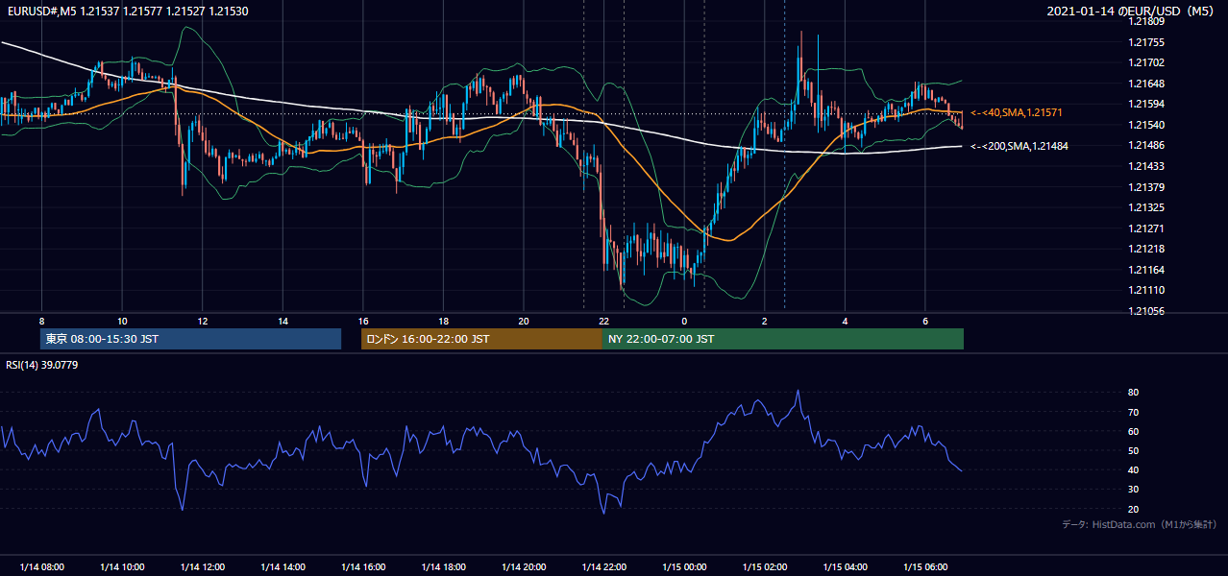Click the Tokyo 東京 08:00-15:30 JST session bar
Image resolution: width=1228 pixels, height=576 pixels.
pyautogui.click(x=190, y=339)
